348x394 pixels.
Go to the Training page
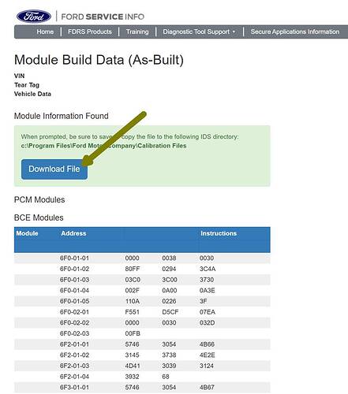[137, 32]
